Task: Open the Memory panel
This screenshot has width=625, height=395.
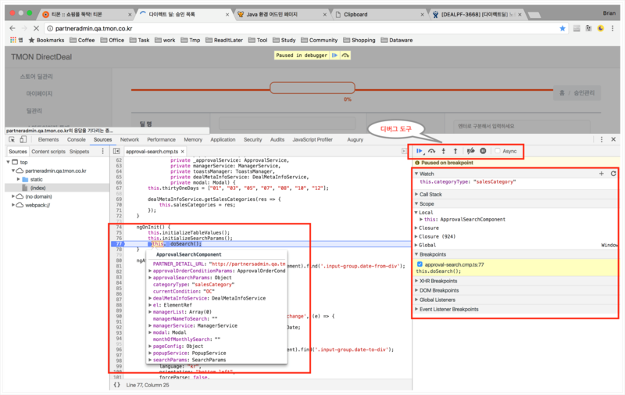Action: (x=193, y=140)
